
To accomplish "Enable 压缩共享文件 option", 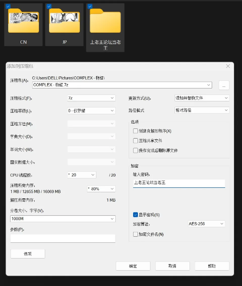I will click(135, 141).
